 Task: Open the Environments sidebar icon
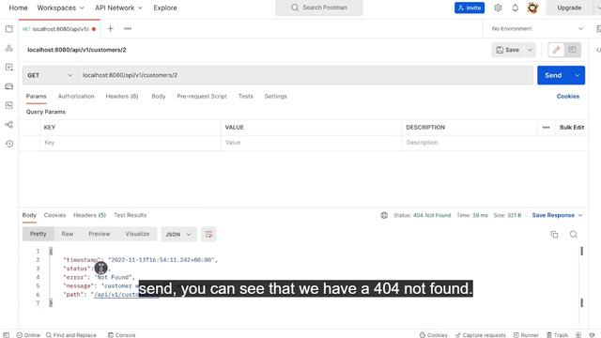click(x=9, y=67)
